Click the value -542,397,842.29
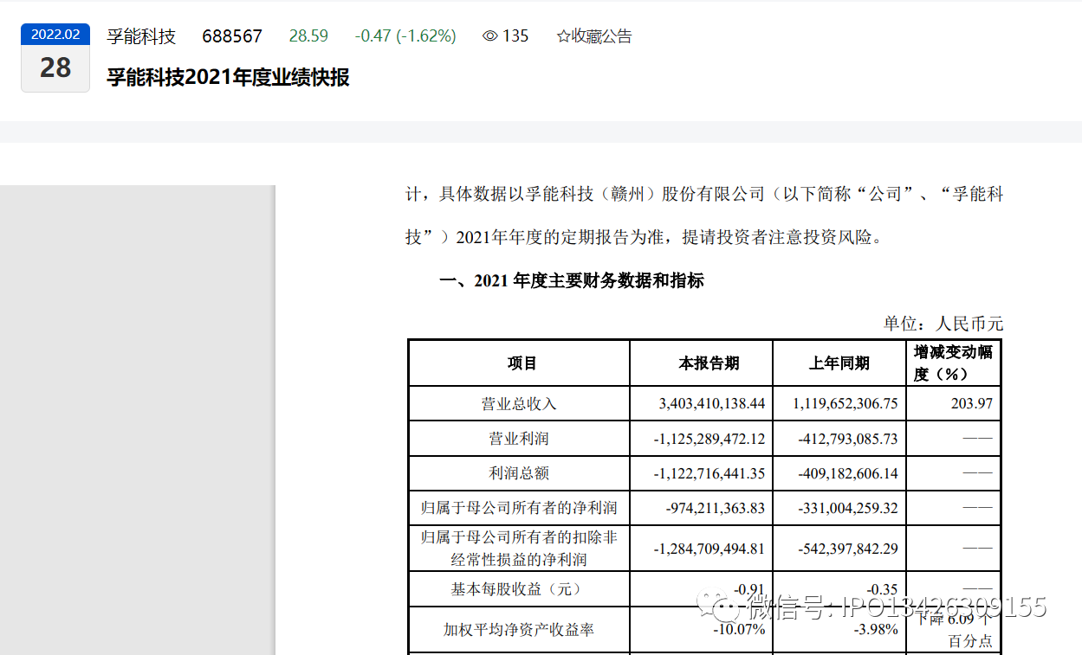 (848, 549)
